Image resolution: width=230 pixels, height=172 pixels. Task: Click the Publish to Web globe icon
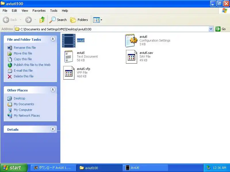tap(10, 65)
